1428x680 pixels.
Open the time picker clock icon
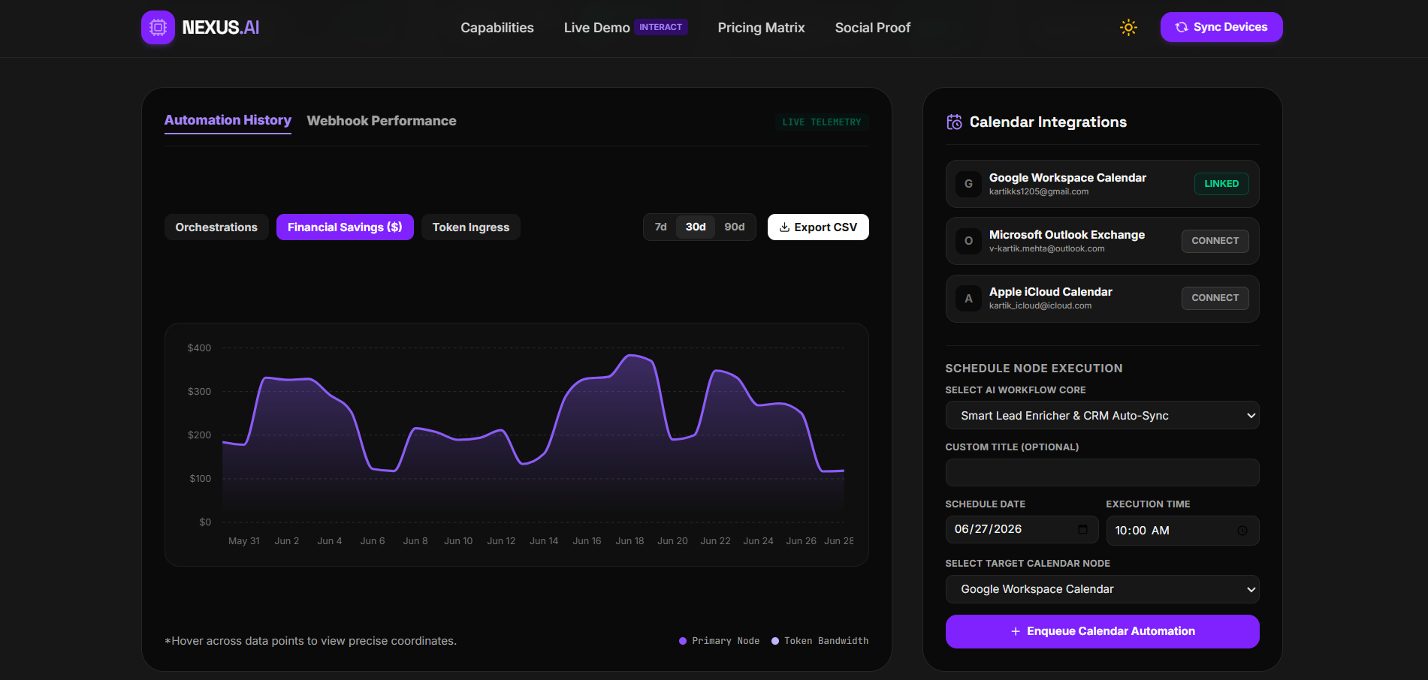(1242, 531)
